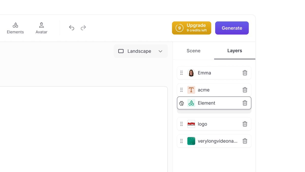Delete the Emma layer
Screen dimensions: 305x172
[245, 73]
